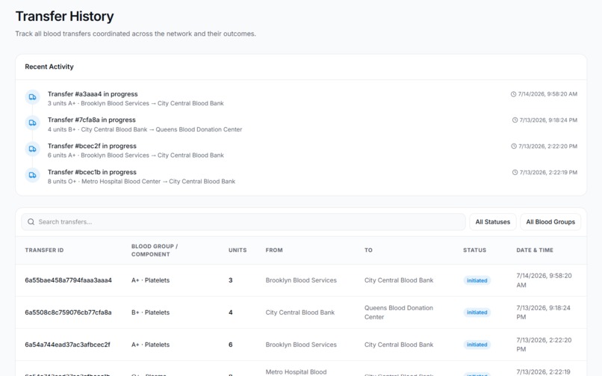Click the Transfer #a3aaa4 in progress title
Screen dimensions: 602x376
93,94
